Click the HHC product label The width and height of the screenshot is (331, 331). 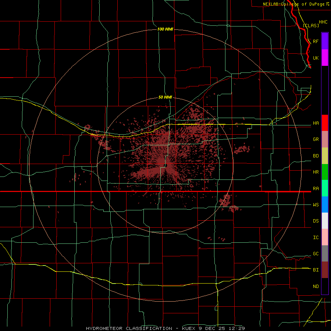(x=323, y=22)
